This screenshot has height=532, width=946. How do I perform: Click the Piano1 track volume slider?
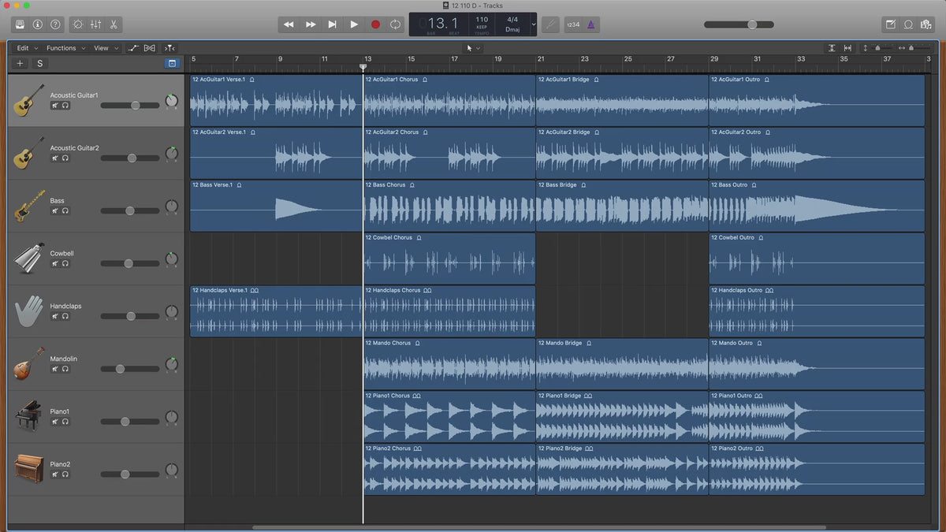pos(125,422)
